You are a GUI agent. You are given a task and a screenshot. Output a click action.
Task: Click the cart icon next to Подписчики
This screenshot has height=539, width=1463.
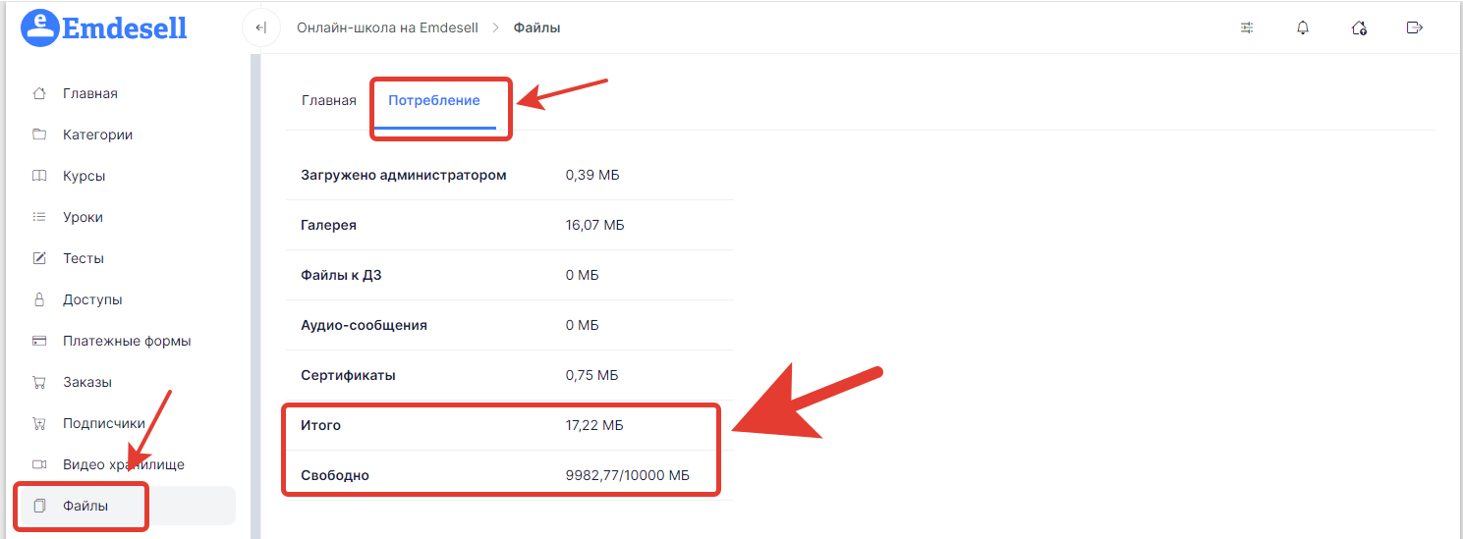39,423
